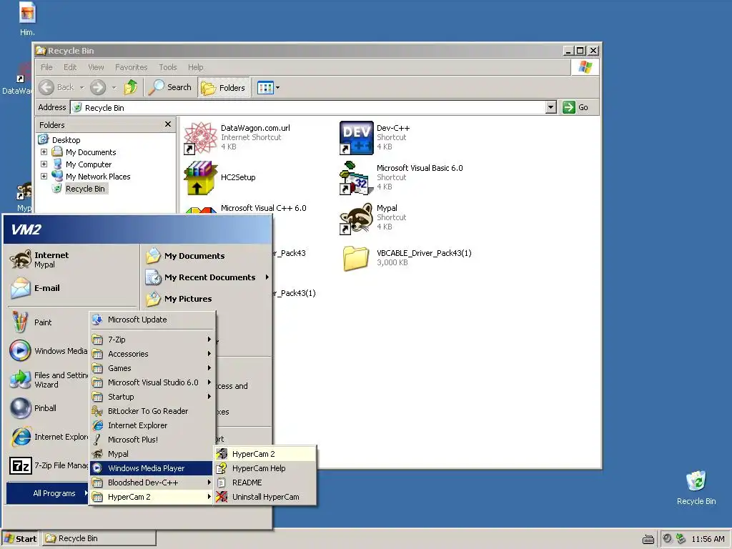Open HyperCam 2 from the submenu
732x549 pixels.
click(x=265, y=454)
